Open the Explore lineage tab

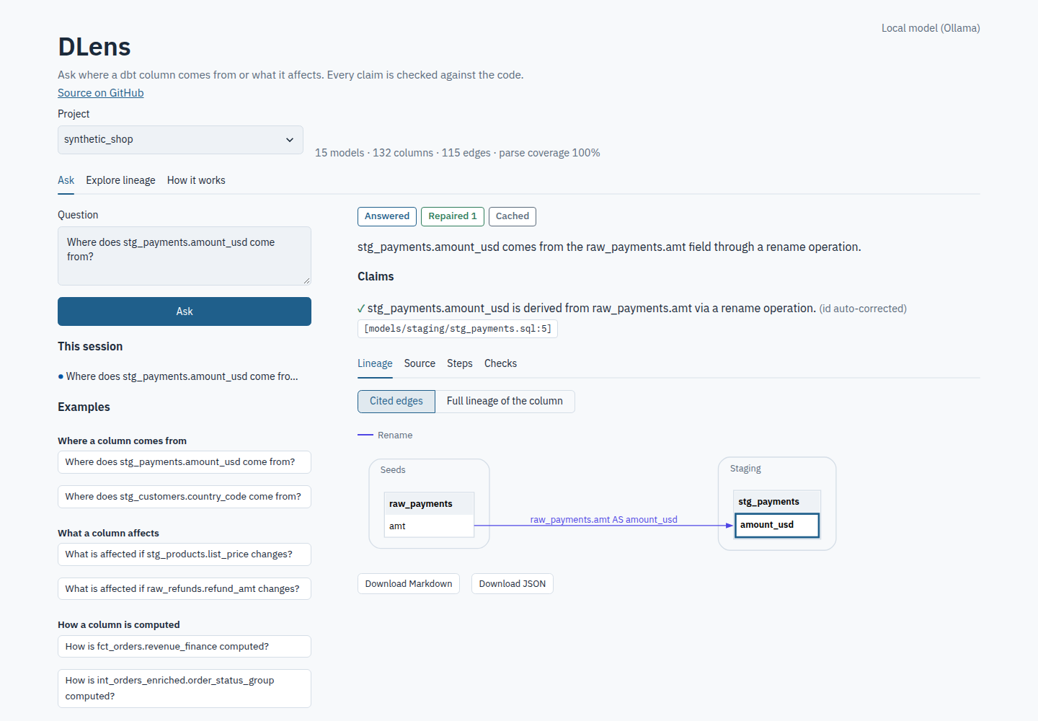(x=120, y=180)
